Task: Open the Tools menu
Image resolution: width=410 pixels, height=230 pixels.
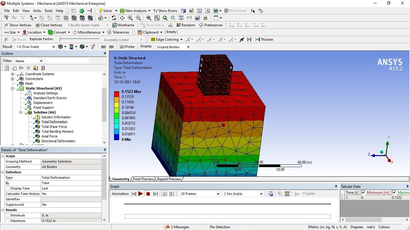Action: click(x=49, y=11)
